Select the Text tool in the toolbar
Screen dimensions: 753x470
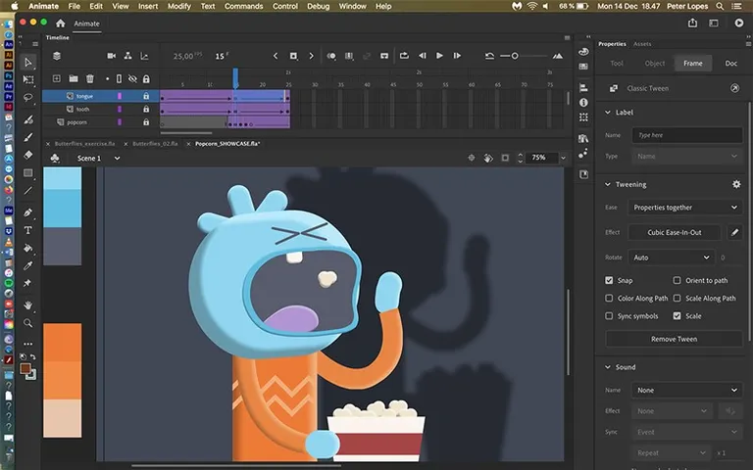point(27,230)
